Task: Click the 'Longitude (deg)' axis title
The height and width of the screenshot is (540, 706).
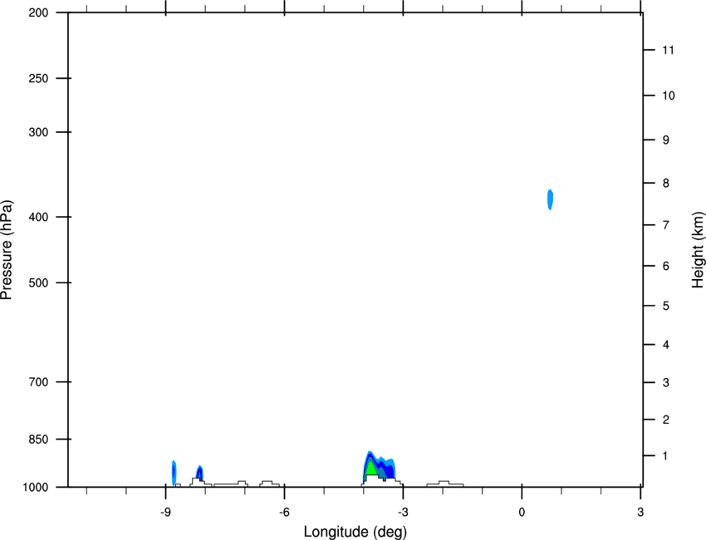Action: pos(355,532)
